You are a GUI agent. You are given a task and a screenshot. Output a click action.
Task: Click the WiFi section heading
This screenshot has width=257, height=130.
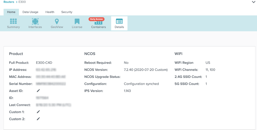click(x=178, y=54)
